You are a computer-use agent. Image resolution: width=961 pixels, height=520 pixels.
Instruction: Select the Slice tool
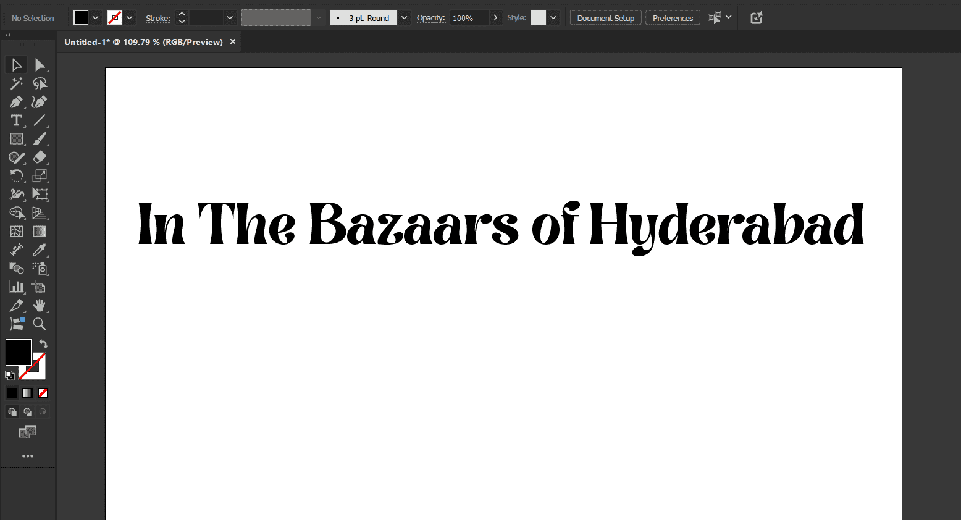pyautogui.click(x=17, y=306)
